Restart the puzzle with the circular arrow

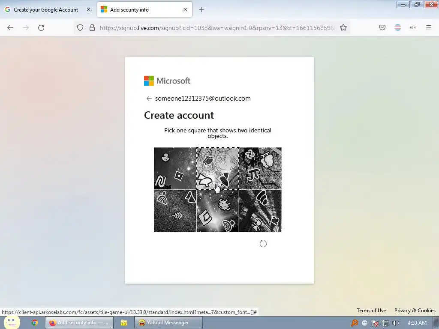point(263,244)
